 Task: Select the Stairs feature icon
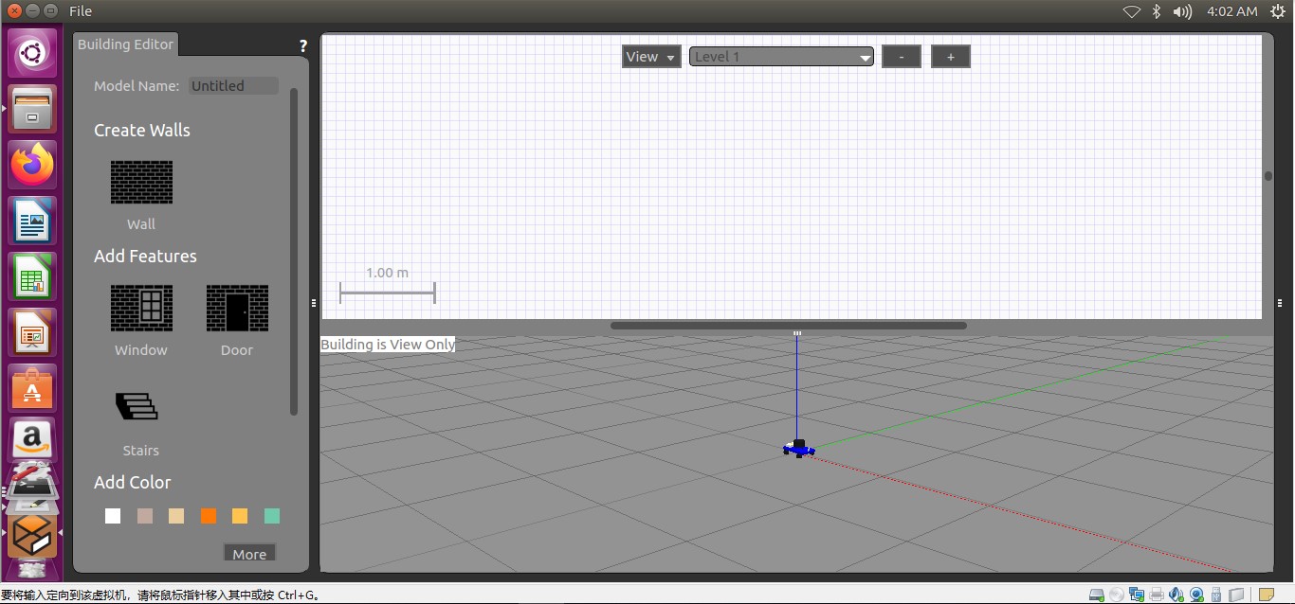click(x=137, y=407)
